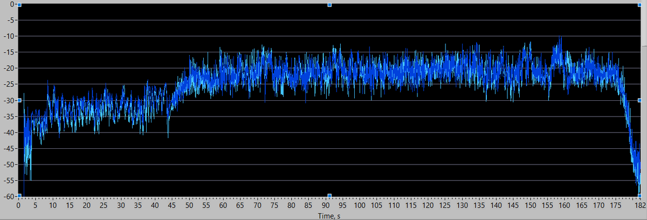Click the top-left corner selection handle
Image resolution: width=647 pixels, height=220 pixels.
[x=19, y=4]
